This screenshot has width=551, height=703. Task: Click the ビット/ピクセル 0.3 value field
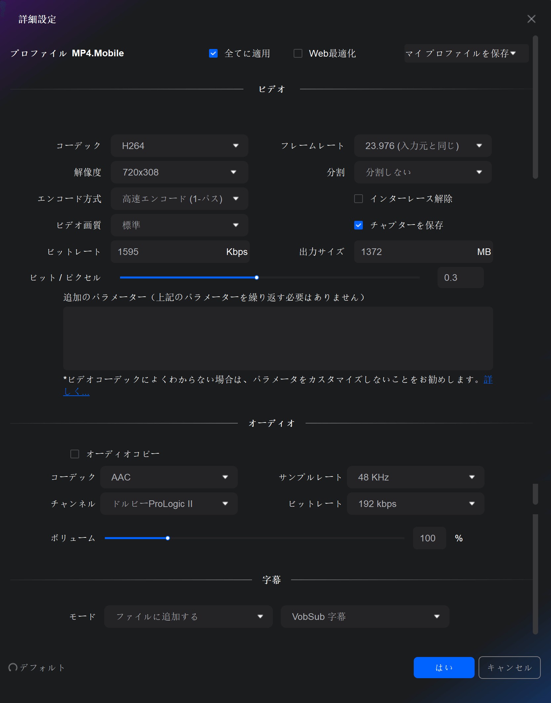pos(460,277)
